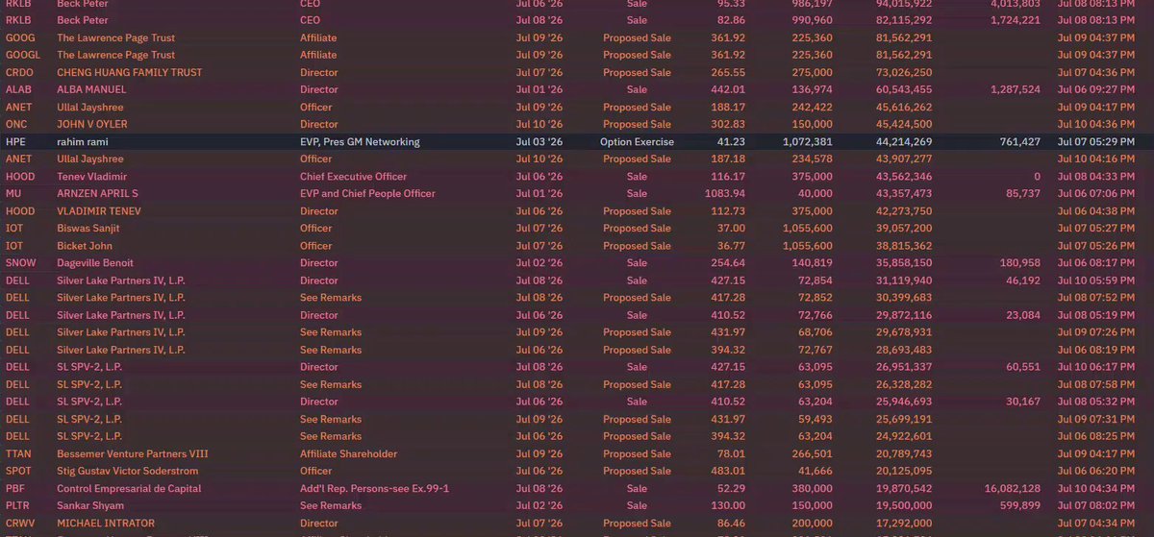The height and width of the screenshot is (537, 1154).
Task: Click price 36.77
Action: tap(731, 245)
